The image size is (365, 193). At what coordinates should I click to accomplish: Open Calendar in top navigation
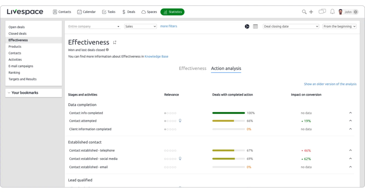click(x=86, y=12)
